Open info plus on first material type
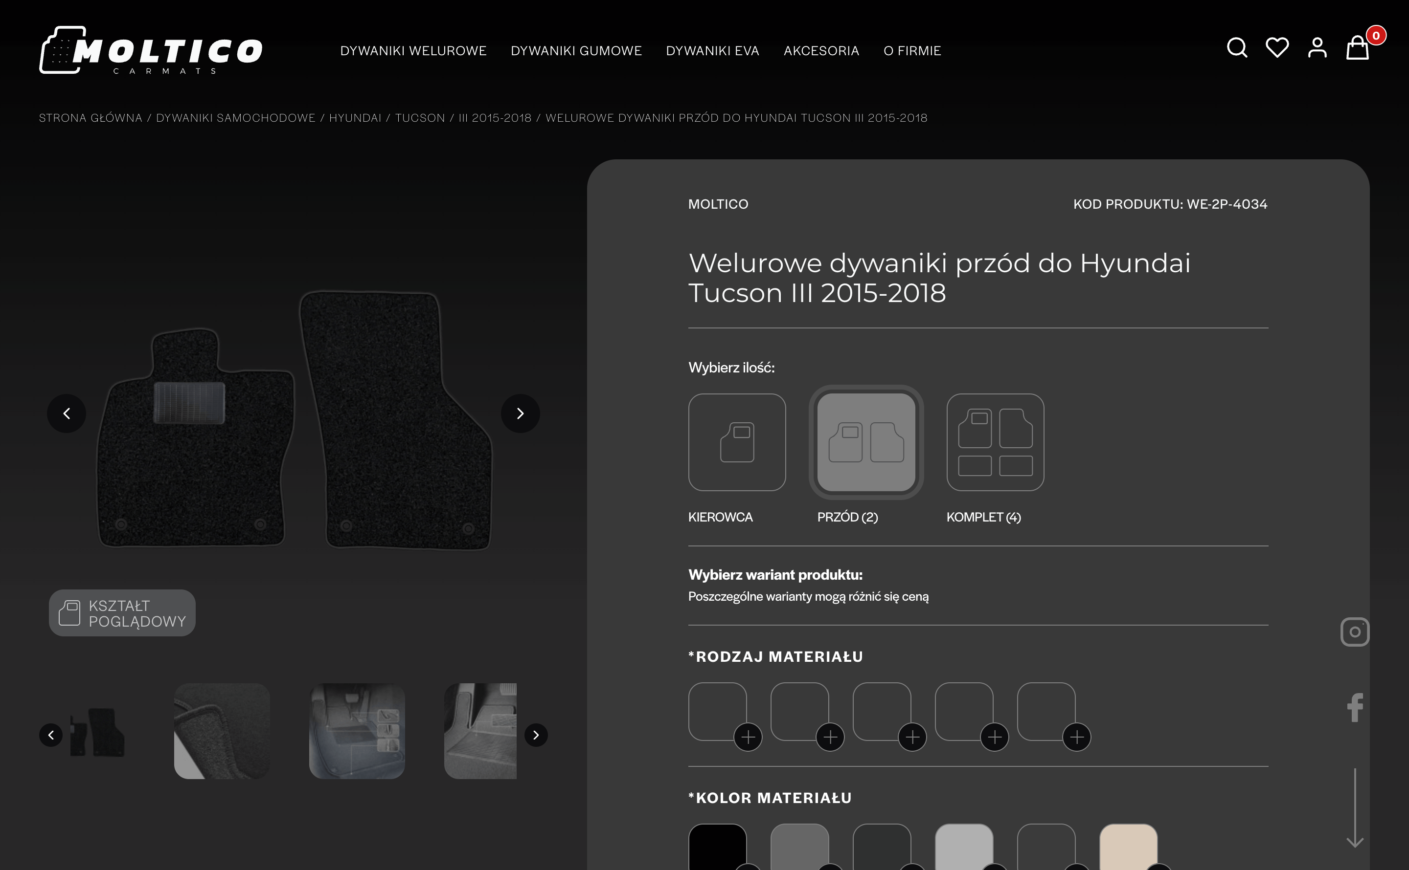 click(x=748, y=737)
